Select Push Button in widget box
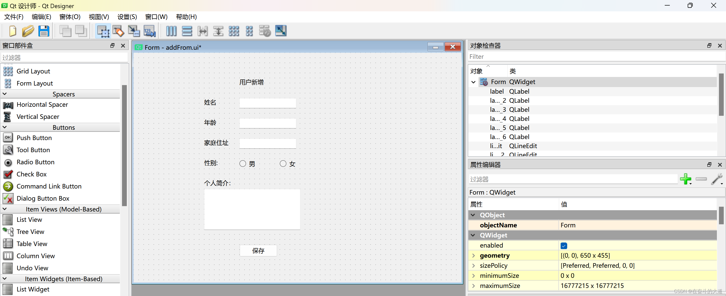The height and width of the screenshot is (296, 726). tap(34, 138)
